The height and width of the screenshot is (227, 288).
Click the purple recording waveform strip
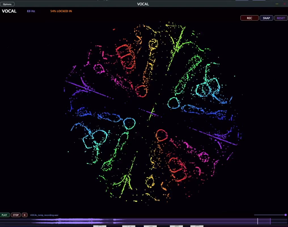(x=144, y=221)
